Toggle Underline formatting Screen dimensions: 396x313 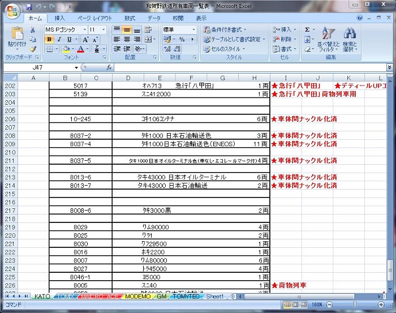[x=69, y=40]
